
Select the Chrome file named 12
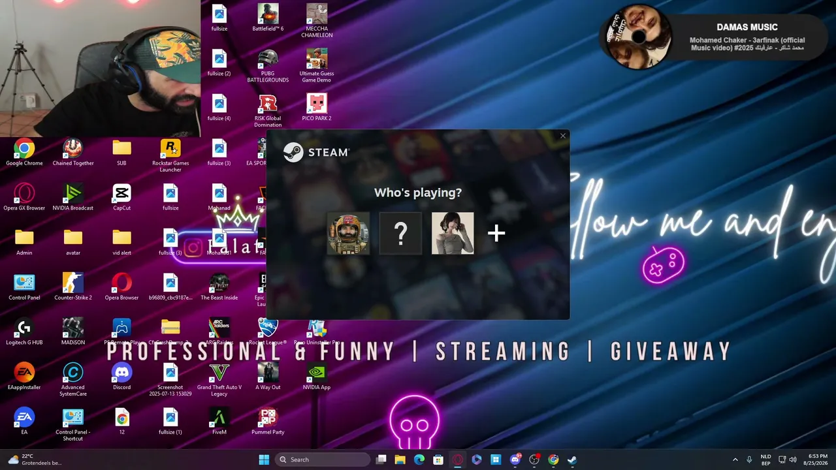pyautogui.click(x=121, y=422)
